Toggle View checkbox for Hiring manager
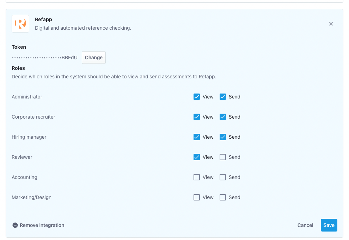 pyautogui.click(x=197, y=137)
